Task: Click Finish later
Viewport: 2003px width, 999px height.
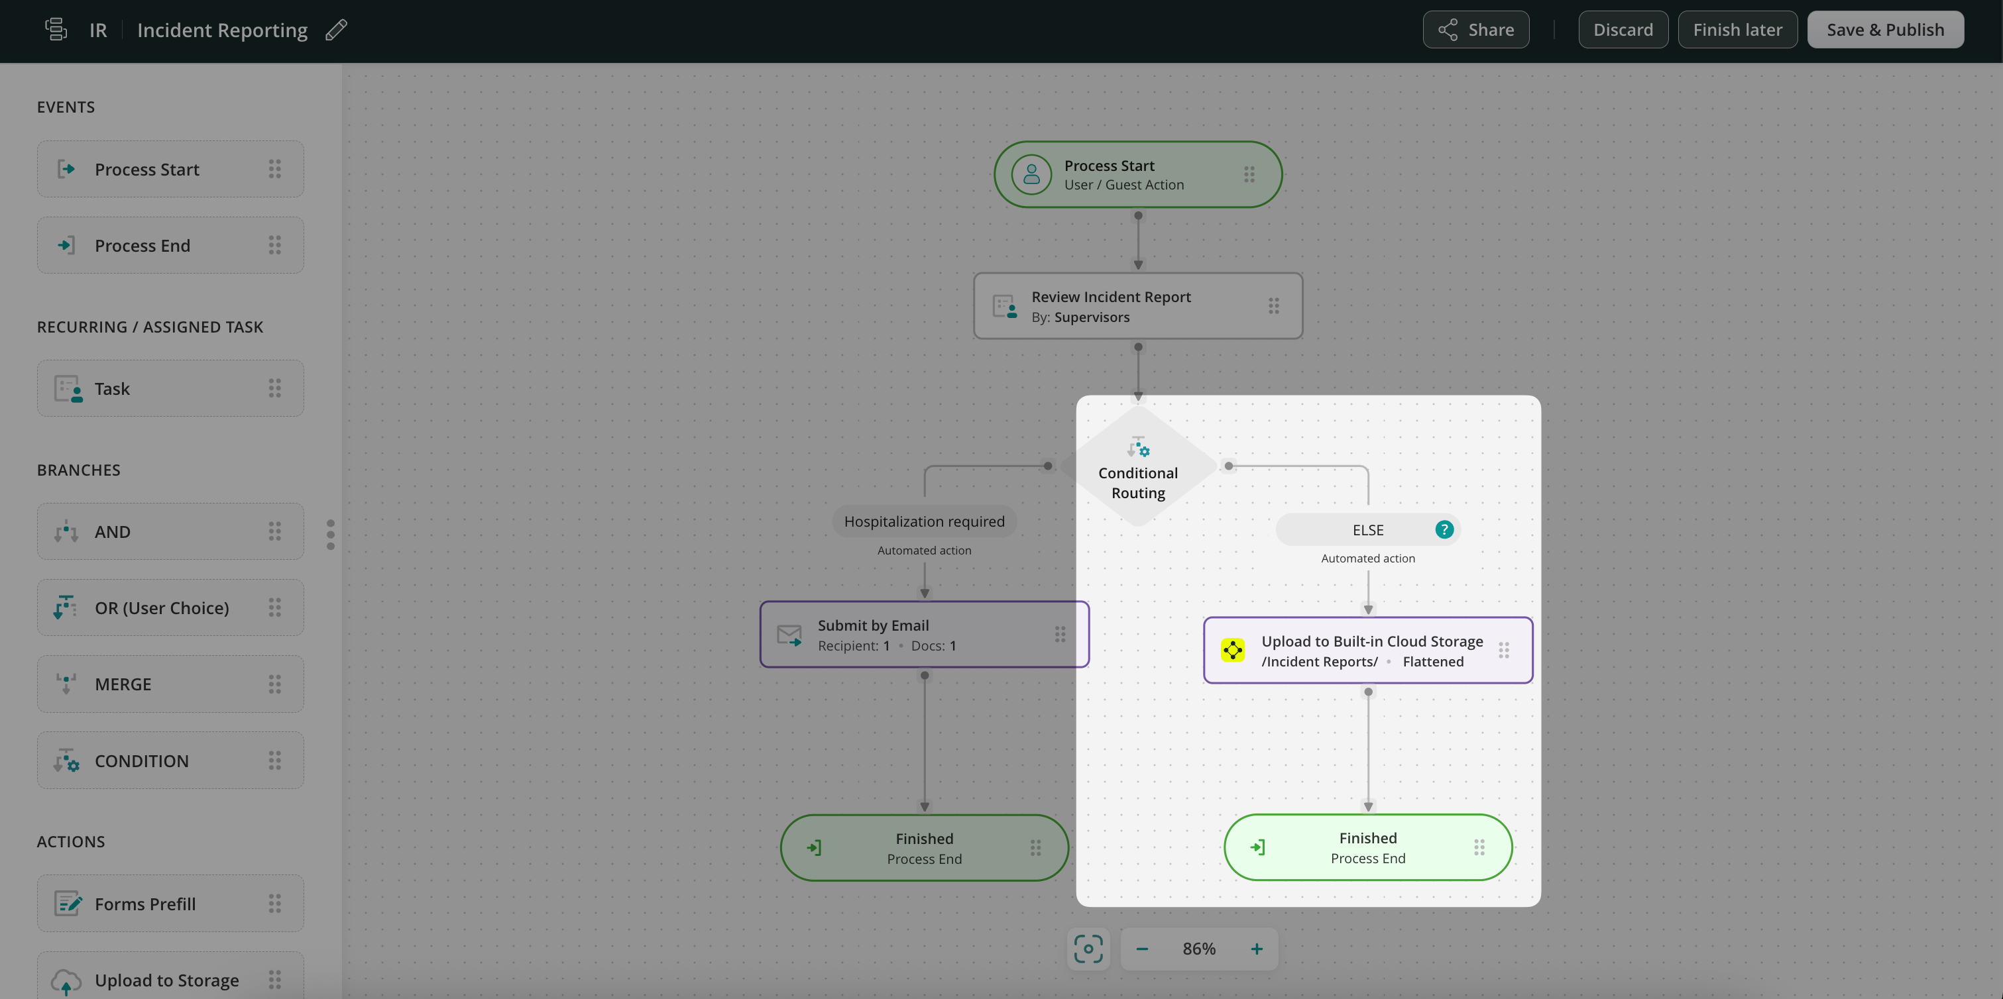Action: coord(1737,30)
